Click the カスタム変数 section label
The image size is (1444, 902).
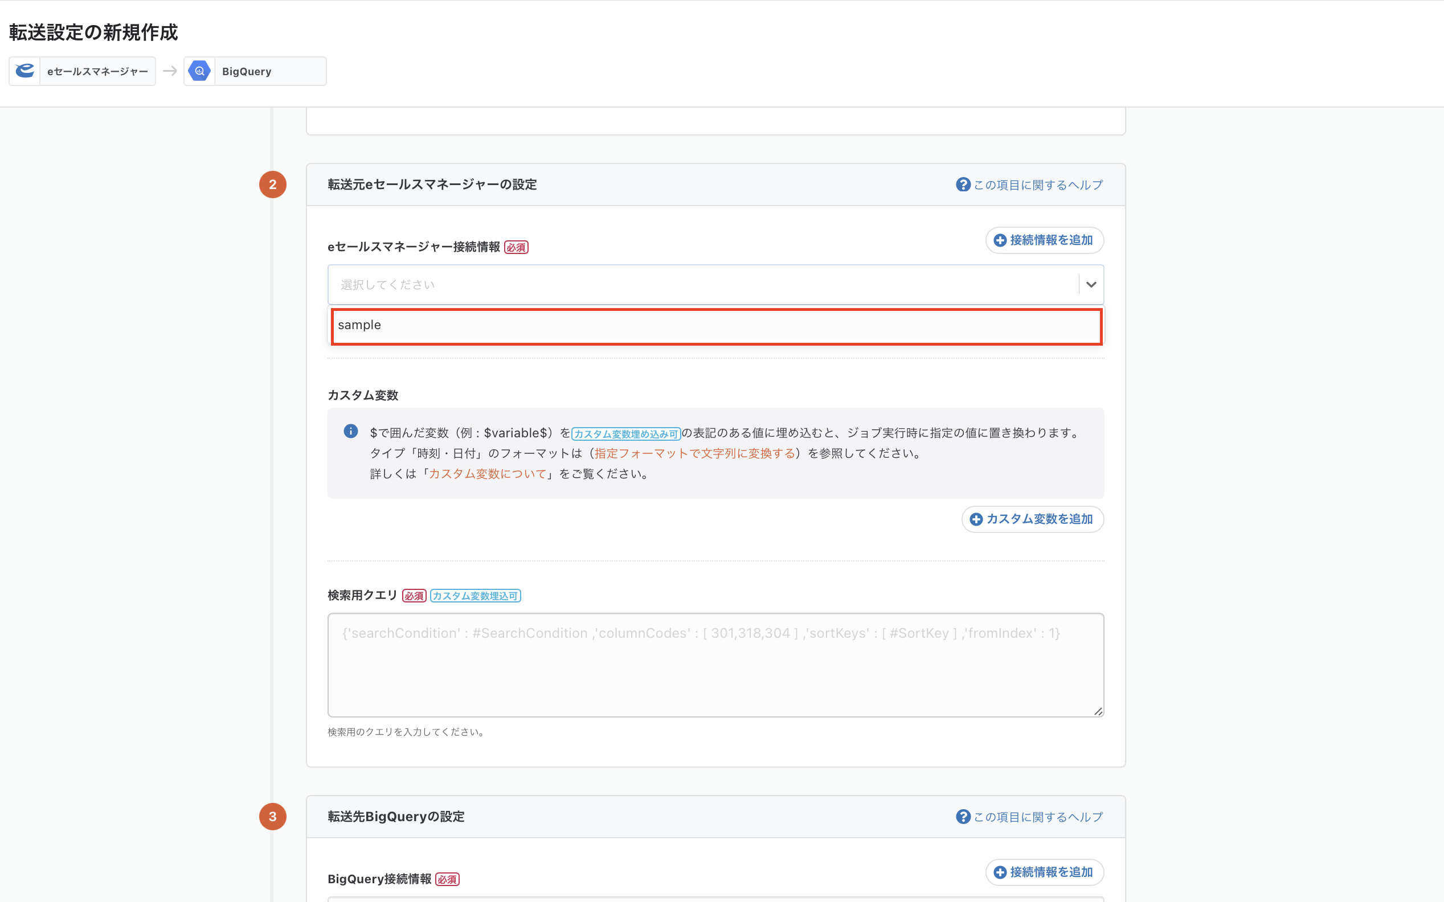(x=363, y=395)
